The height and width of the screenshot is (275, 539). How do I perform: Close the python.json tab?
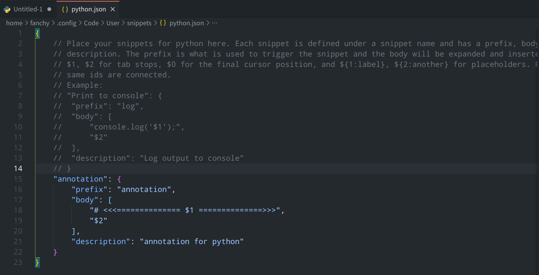point(113,9)
